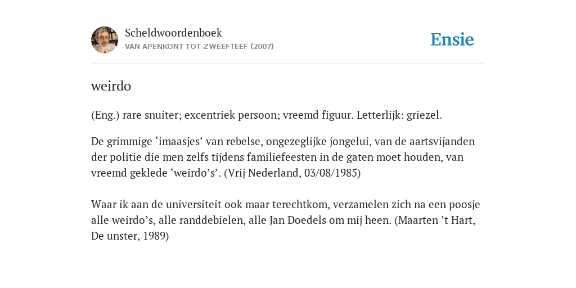
Task: Click the horizontal divider under the header
Action: click(x=288, y=64)
